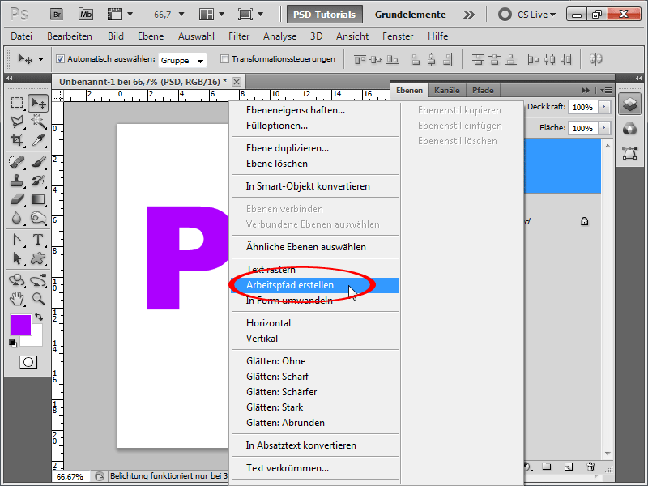Switch to the Kanäle tab
This screenshot has height=486, width=648.
447,90
